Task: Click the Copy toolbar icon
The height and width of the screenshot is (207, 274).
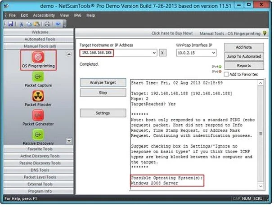Action: [x=29, y=24]
